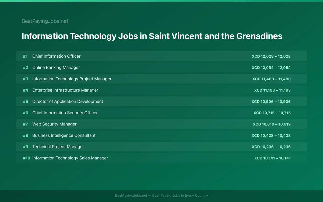Click the salary XCD 10,236 – 10,236

271,147
